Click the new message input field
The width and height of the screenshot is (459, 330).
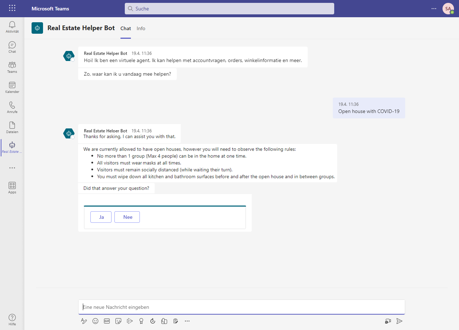pos(242,307)
